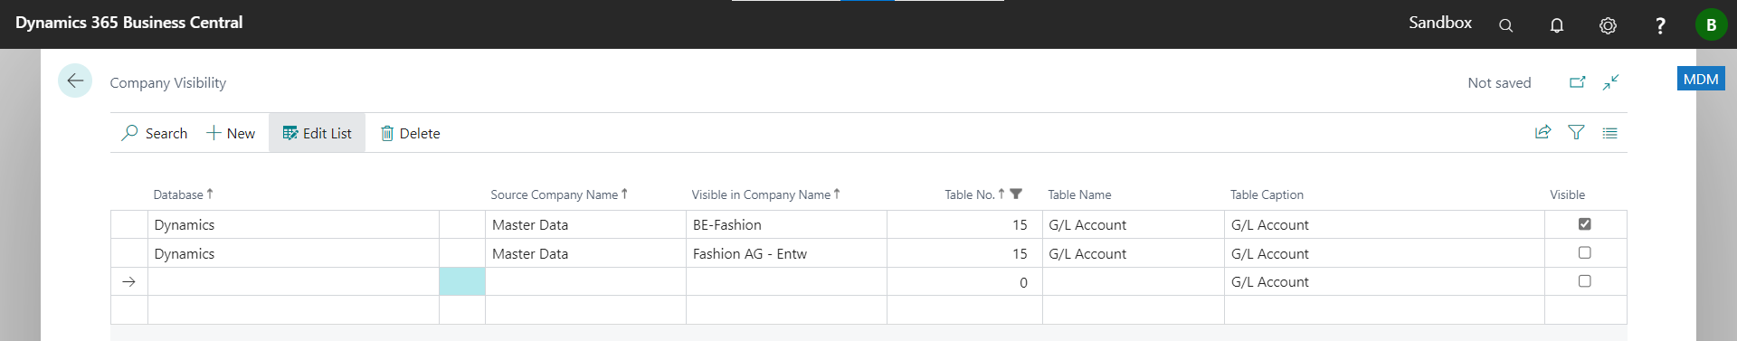Open notifications bell icon
The height and width of the screenshot is (341, 1737).
(1557, 25)
